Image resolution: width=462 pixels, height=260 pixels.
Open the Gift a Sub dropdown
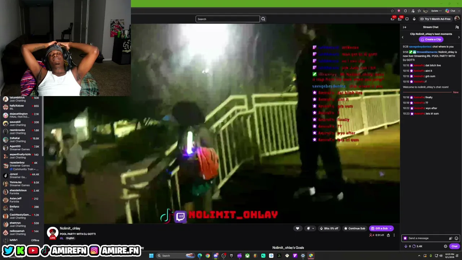381,228
